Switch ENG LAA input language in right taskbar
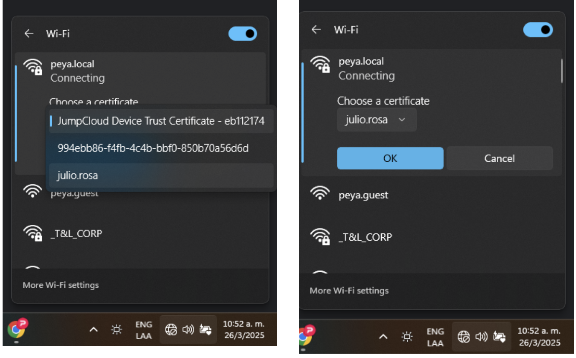Viewport: 576px width, 358px height. 435,337
